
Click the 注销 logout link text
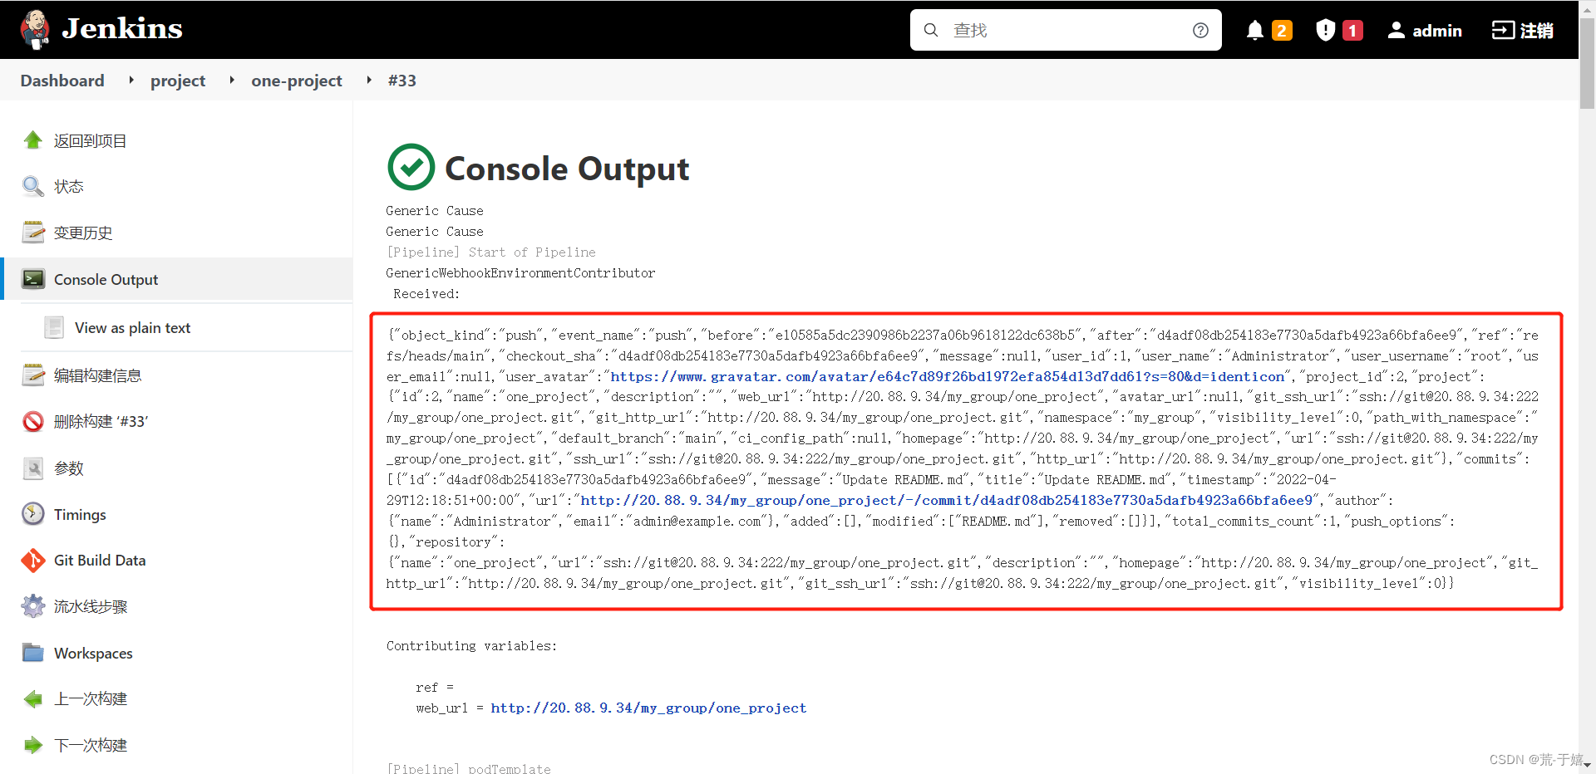pos(1537,31)
